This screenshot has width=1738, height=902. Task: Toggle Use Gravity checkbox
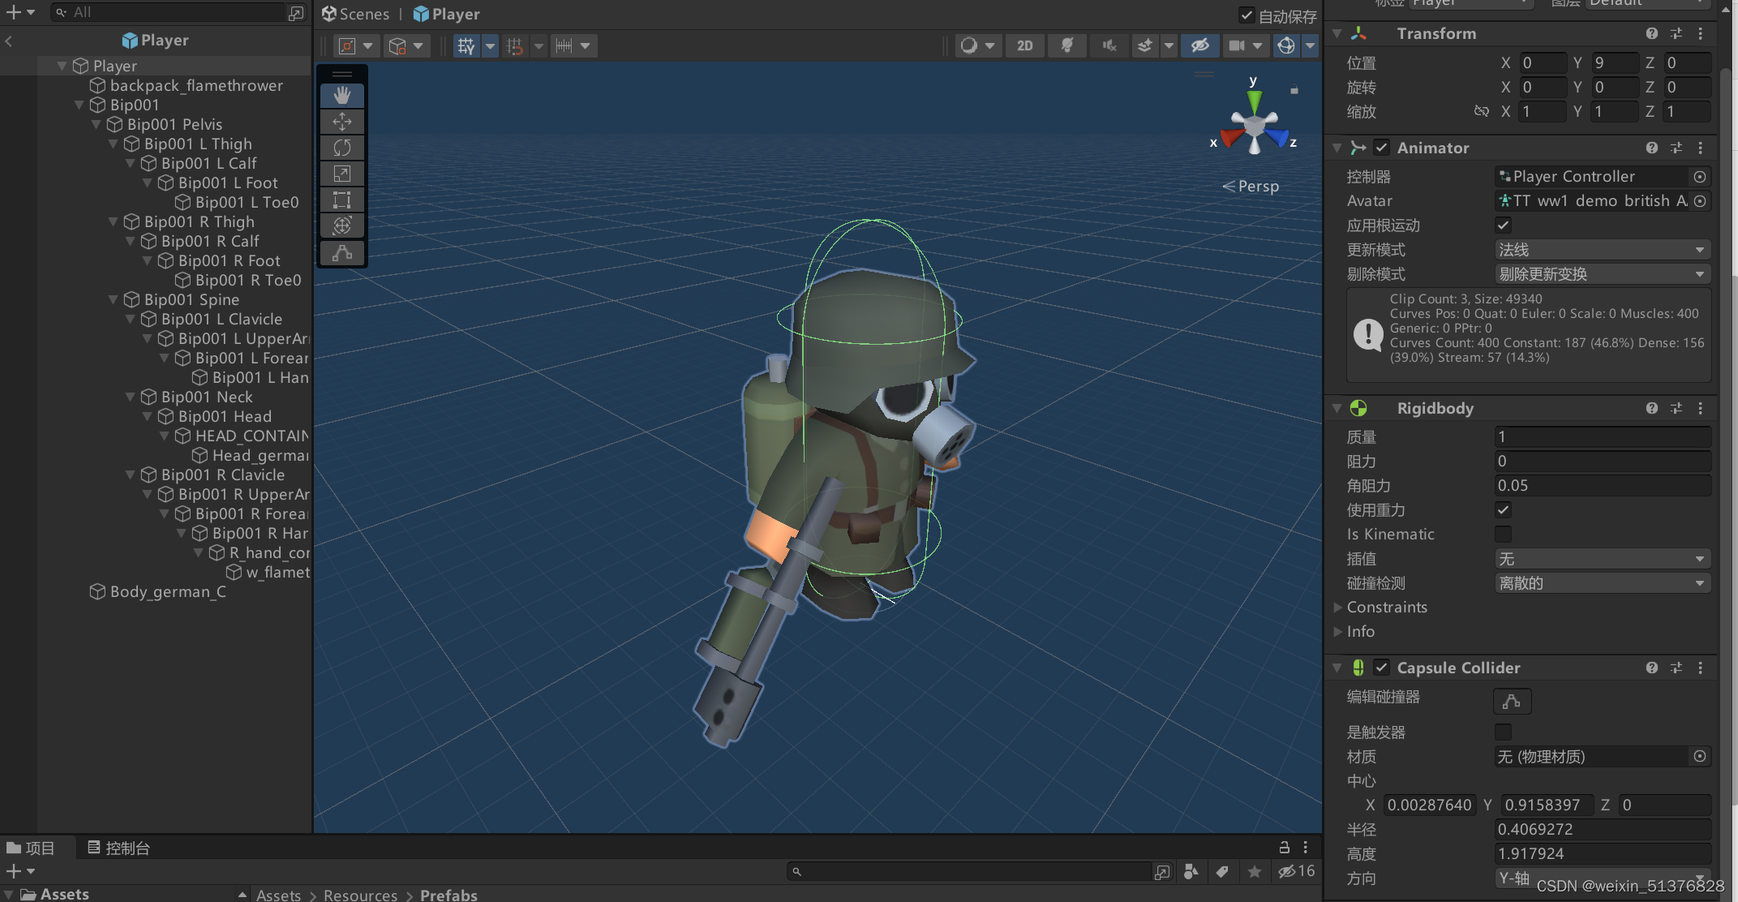click(x=1503, y=509)
